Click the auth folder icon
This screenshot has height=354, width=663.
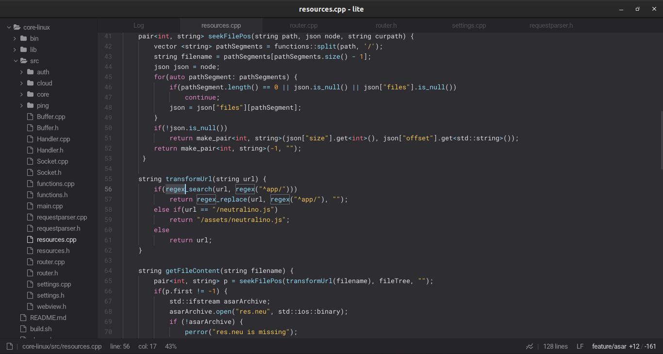tap(30, 72)
